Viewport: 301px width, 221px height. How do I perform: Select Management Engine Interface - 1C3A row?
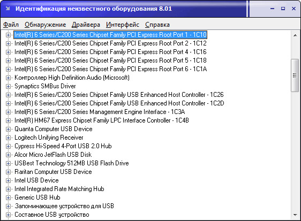coord(100,112)
